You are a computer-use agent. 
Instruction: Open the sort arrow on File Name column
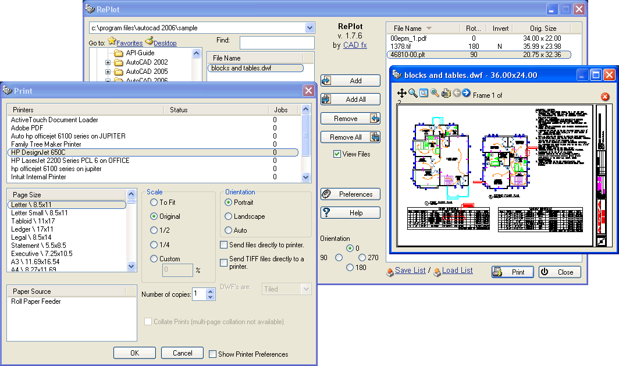(x=429, y=29)
